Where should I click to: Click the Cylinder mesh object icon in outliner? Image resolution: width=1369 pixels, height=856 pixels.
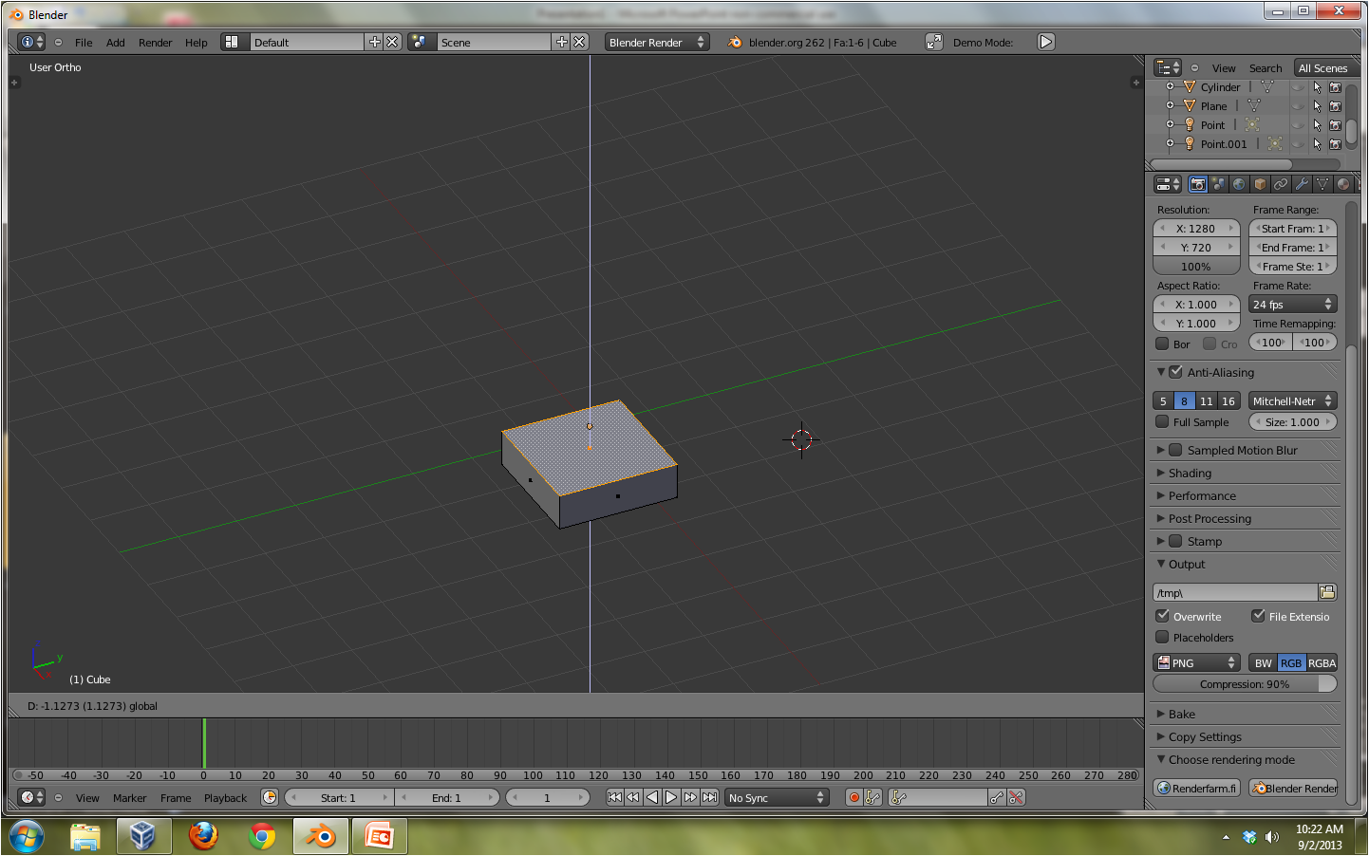[x=1190, y=86]
